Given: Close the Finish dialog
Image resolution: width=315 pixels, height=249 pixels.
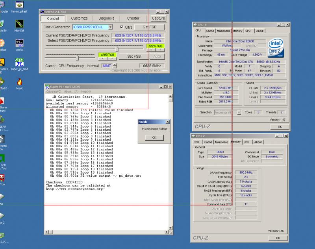Looking at the screenshot, I should point(168,122).
